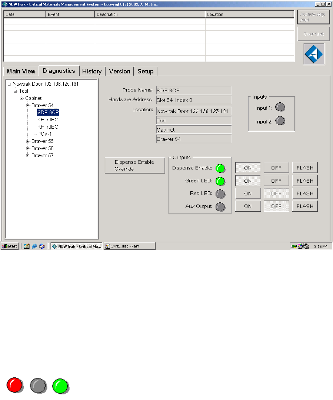Select SDE-6CP in the tree
Viewport: 333px width, 400px height.
(48, 112)
